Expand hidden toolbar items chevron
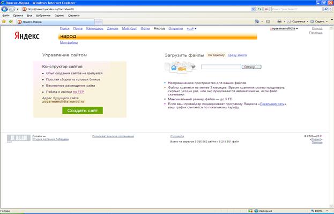 point(332,20)
